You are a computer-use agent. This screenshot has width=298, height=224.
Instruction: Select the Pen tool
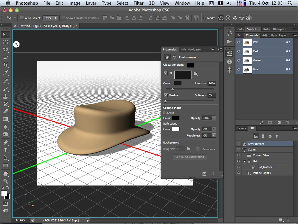(x=6, y=143)
